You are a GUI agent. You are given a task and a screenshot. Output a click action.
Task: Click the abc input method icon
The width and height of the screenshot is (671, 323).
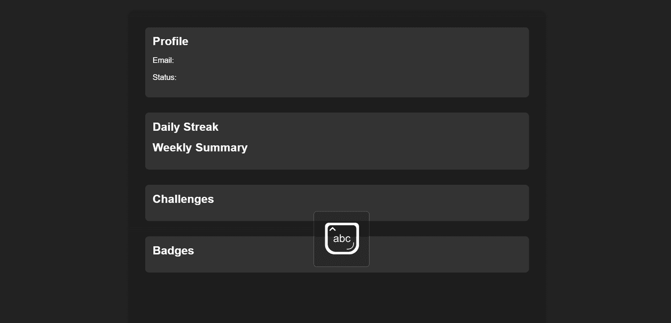[341, 239]
